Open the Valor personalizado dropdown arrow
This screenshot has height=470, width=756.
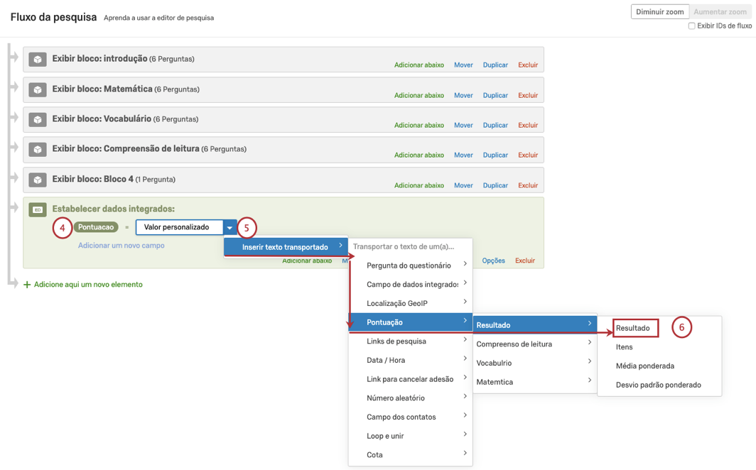(x=229, y=228)
